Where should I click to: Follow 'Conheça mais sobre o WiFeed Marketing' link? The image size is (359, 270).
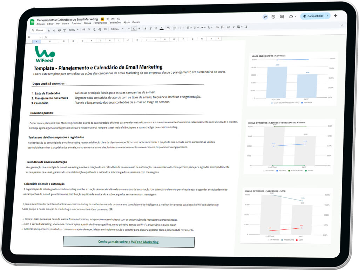[128, 242]
